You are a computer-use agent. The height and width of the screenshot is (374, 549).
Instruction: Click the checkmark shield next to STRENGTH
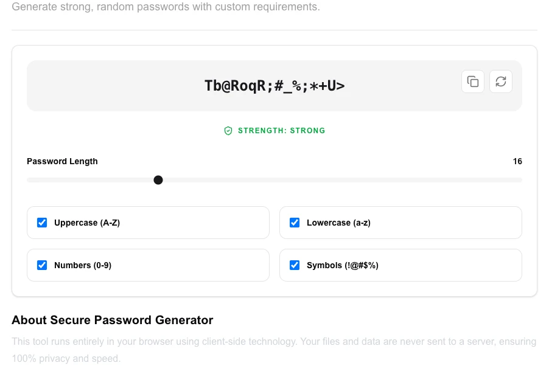[228, 131]
